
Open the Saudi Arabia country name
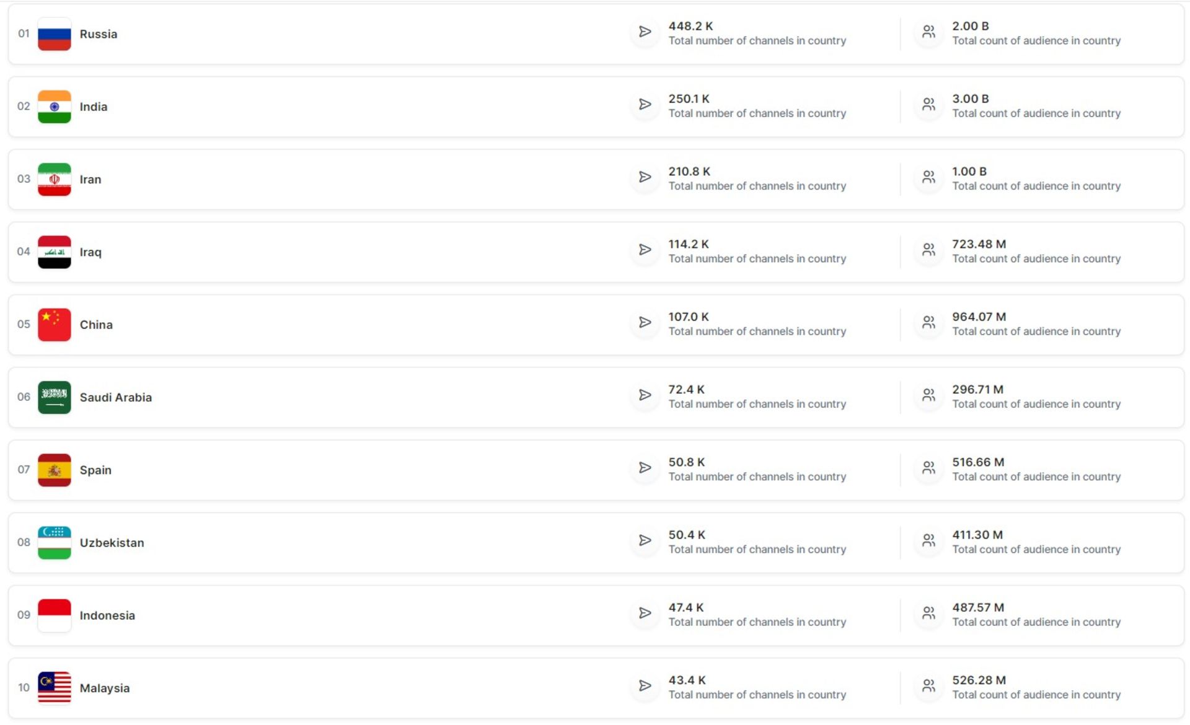[116, 397]
